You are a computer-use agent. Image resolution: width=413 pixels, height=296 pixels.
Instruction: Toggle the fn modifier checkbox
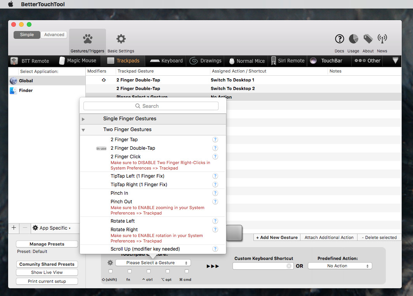tap(130, 271)
